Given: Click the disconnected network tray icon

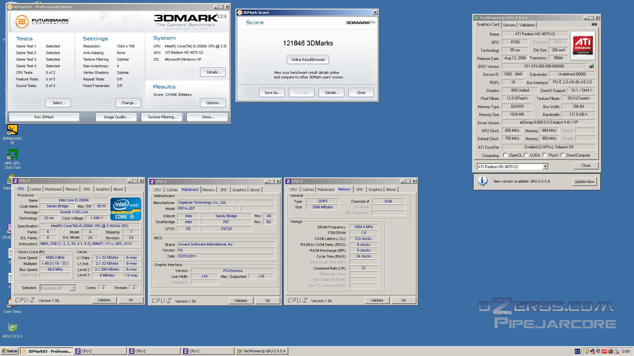Looking at the screenshot, I should (x=592, y=351).
